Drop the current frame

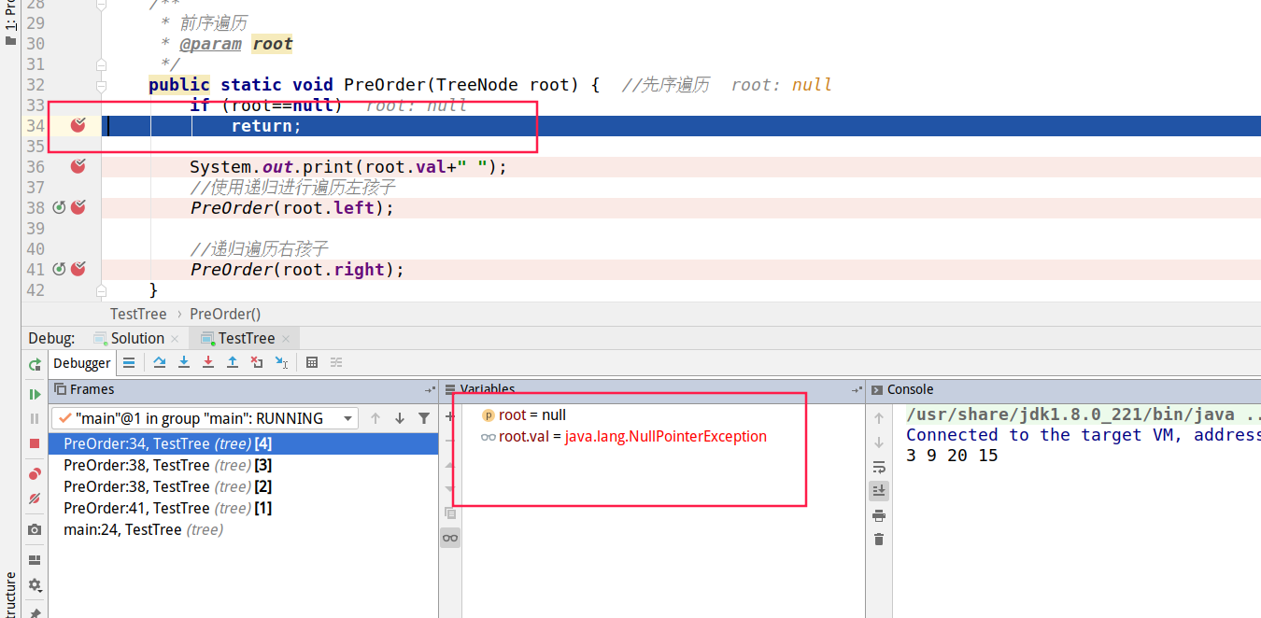(x=257, y=362)
